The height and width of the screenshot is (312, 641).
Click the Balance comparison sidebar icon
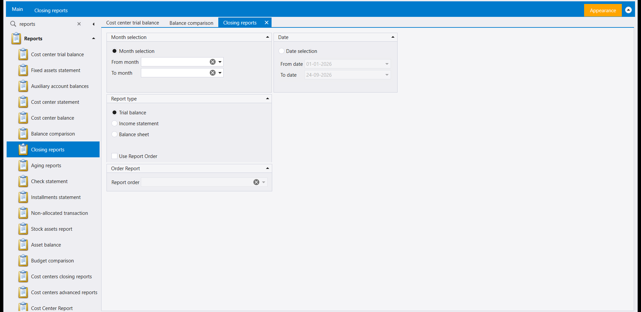click(x=23, y=134)
